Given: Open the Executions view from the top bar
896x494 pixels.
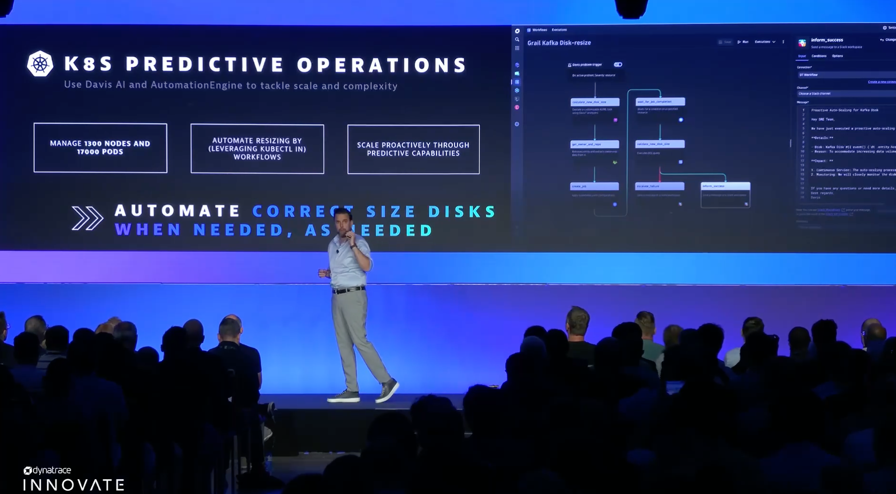Looking at the screenshot, I should click(x=560, y=30).
